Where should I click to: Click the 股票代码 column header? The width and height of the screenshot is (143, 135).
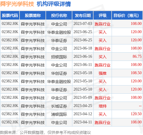(x=10, y=16)
